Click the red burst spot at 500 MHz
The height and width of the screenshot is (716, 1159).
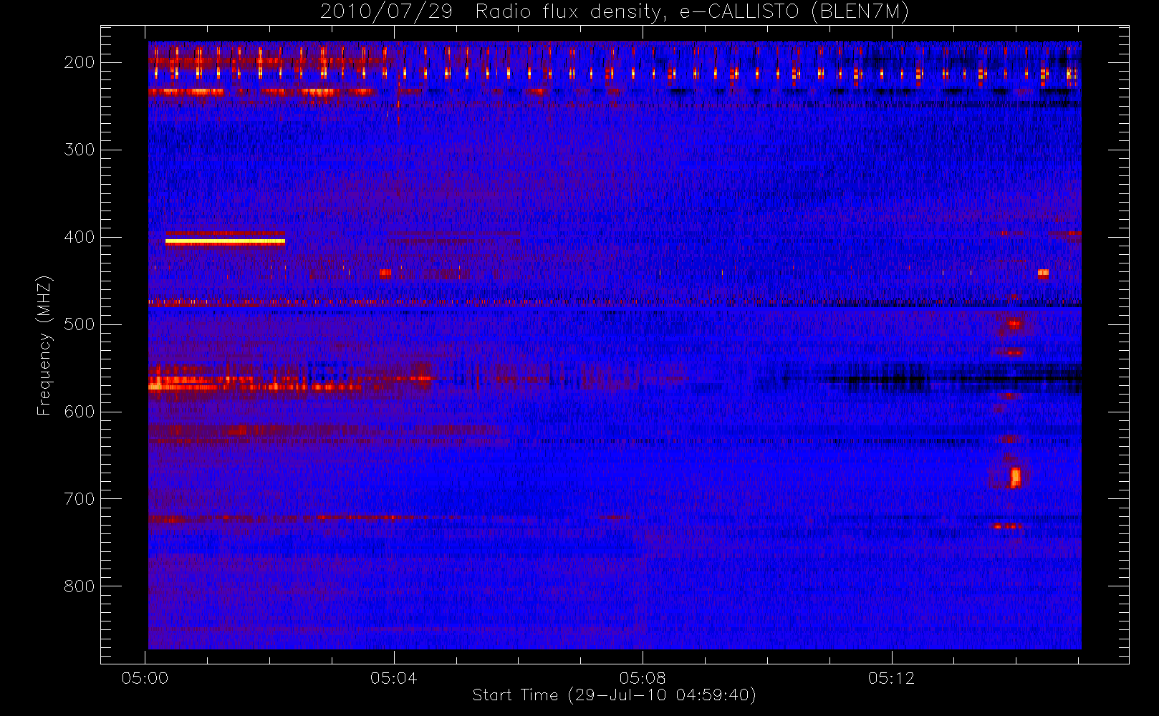click(x=1014, y=324)
